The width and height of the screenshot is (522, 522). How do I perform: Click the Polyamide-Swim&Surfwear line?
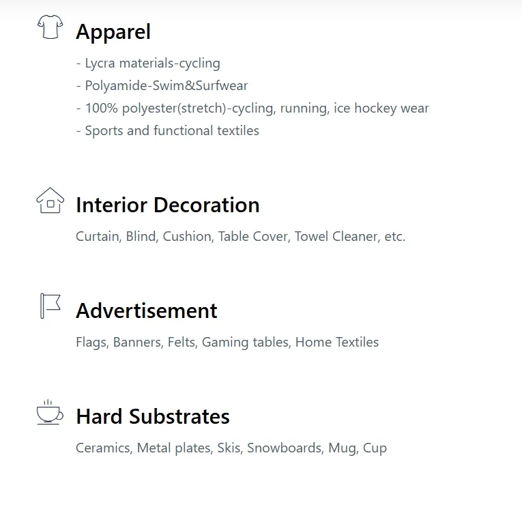coord(162,85)
